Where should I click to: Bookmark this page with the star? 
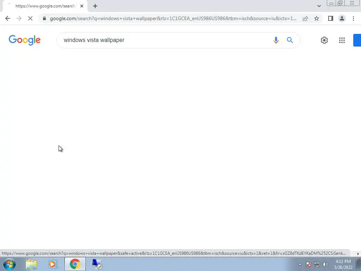coord(317,18)
